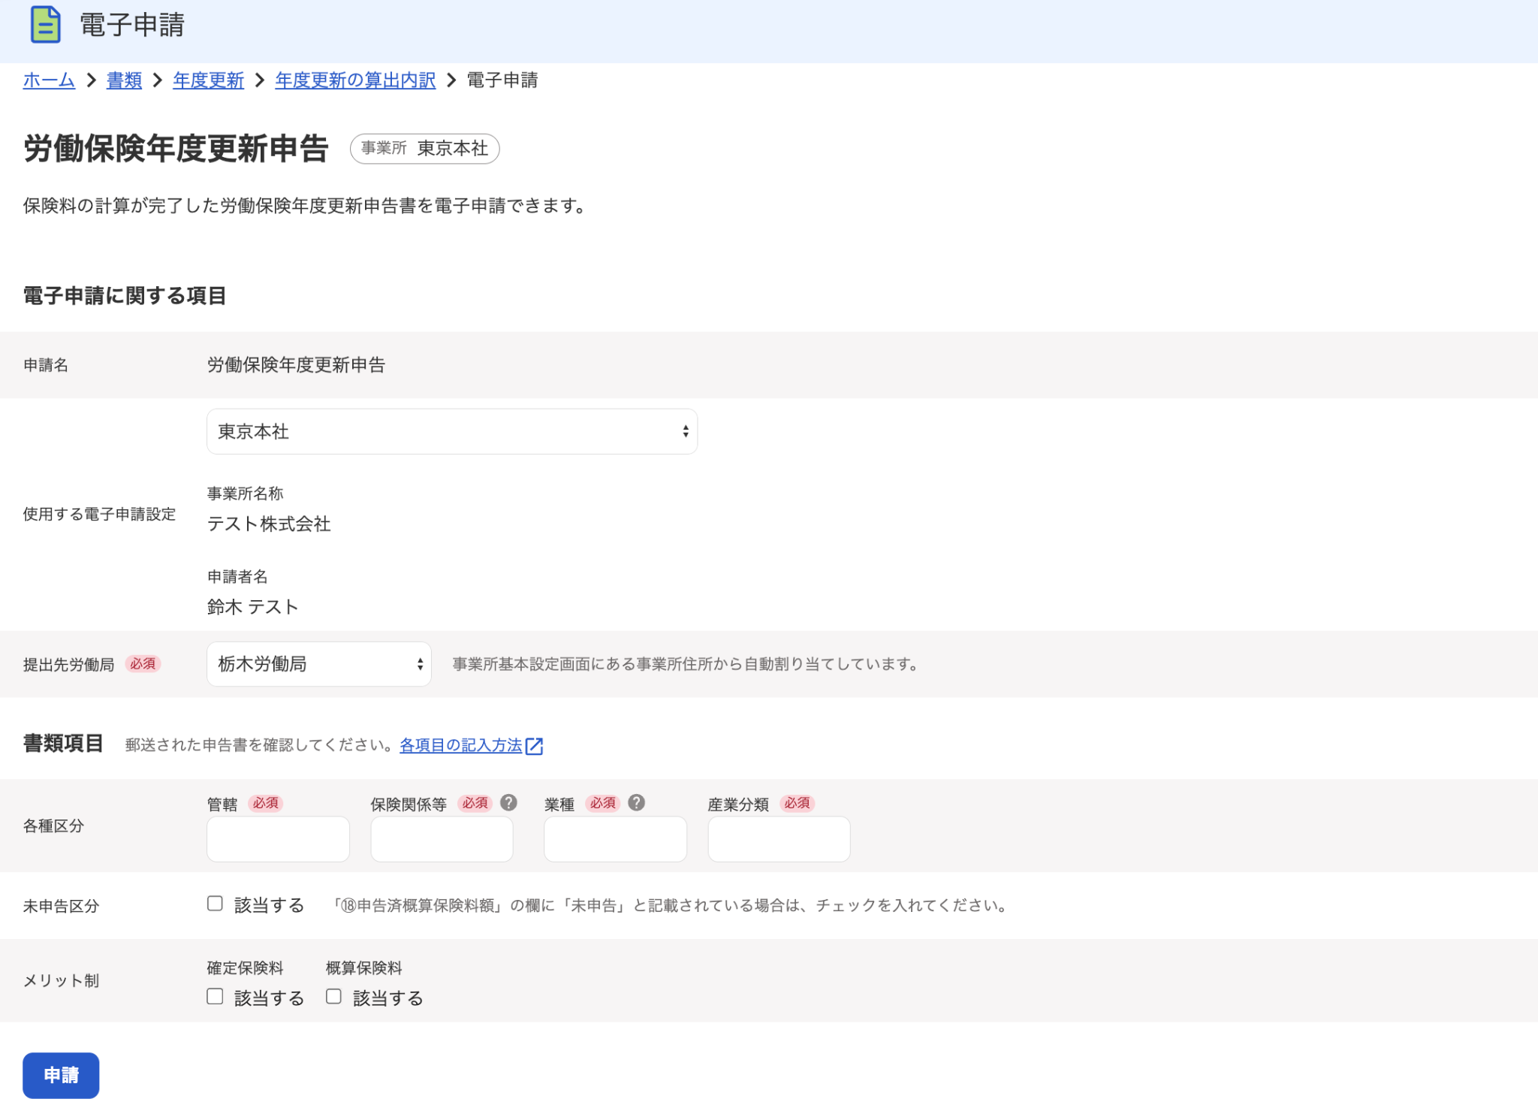Click the 管轄 input field
The width and height of the screenshot is (1538, 1111).
[278, 839]
